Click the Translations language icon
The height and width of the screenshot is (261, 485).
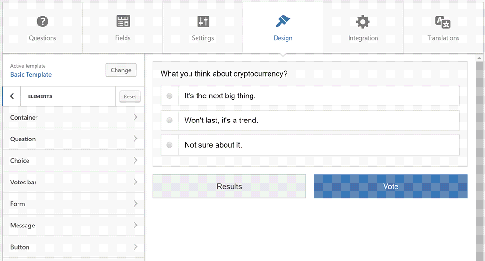pyautogui.click(x=443, y=22)
